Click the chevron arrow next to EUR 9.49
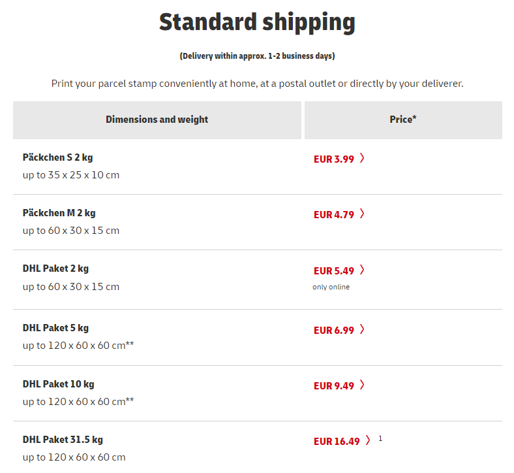The height and width of the screenshot is (473, 514). coord(362,385)
